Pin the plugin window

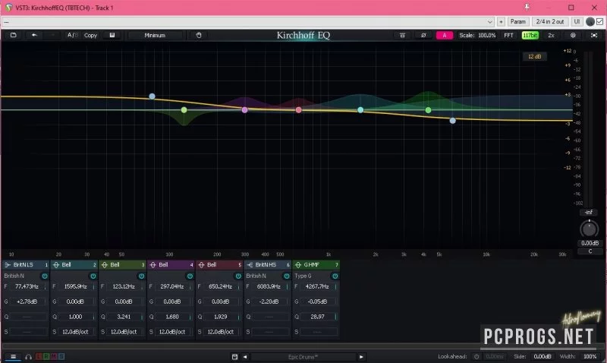527,8
